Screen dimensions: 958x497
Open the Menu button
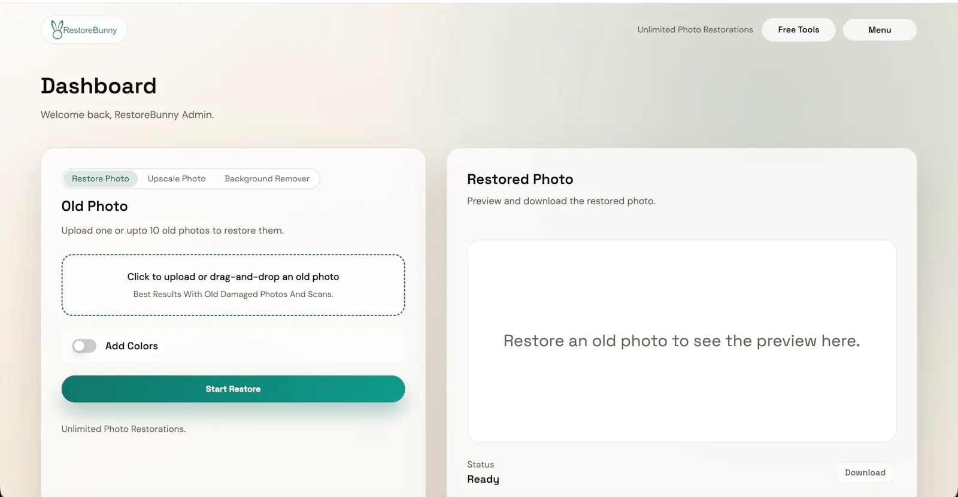coord(880,30)
